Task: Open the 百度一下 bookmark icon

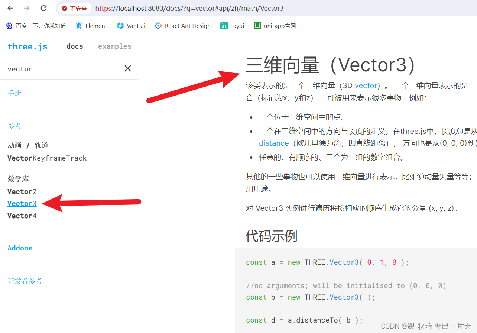Action: (9, 26)
